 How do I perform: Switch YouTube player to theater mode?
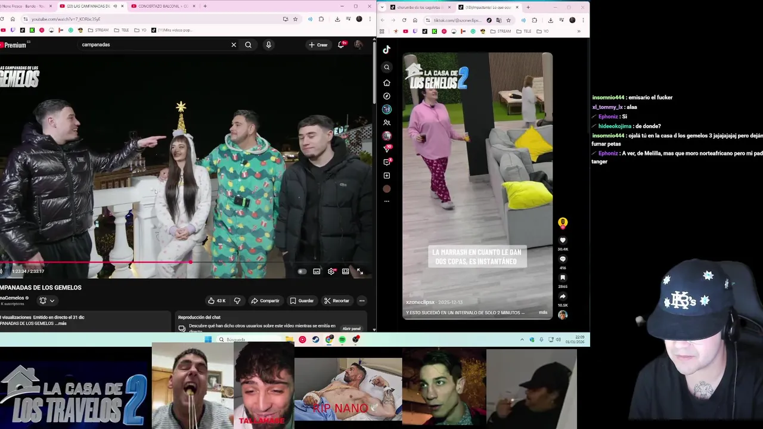coord(345,272)
